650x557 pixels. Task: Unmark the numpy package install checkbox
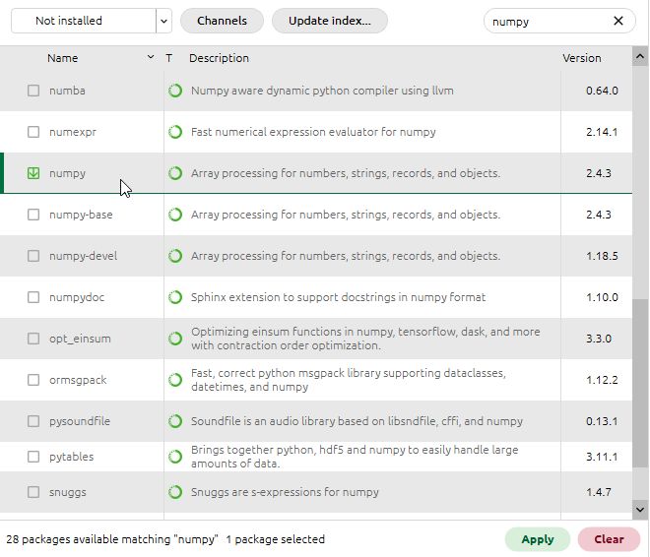coord(33,173)
